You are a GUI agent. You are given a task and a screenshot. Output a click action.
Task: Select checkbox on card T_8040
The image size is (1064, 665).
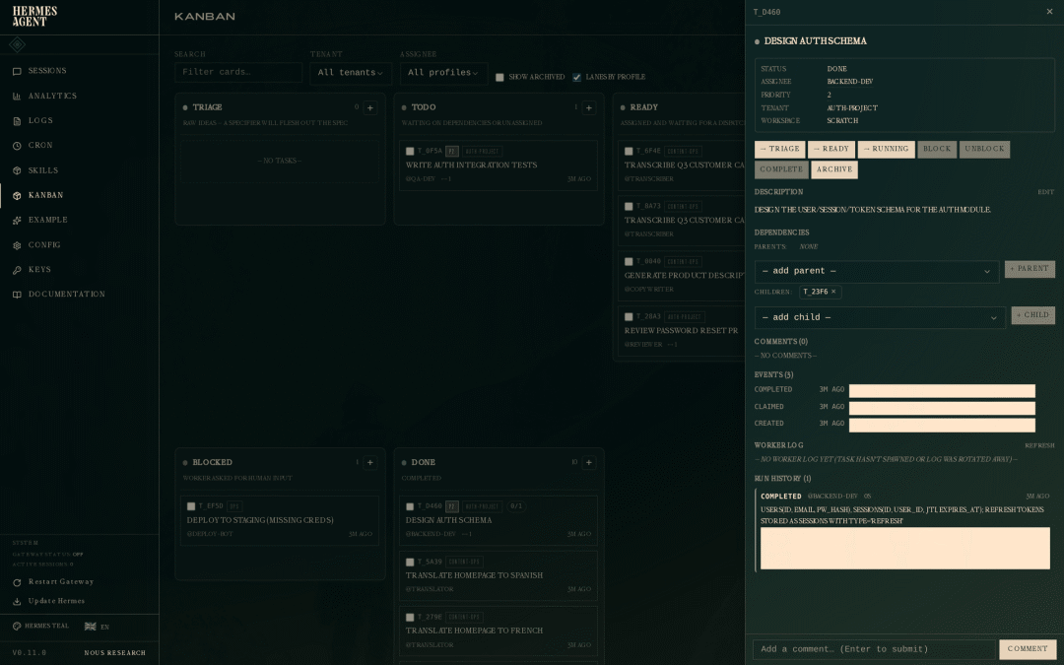[x=629, y=261]
